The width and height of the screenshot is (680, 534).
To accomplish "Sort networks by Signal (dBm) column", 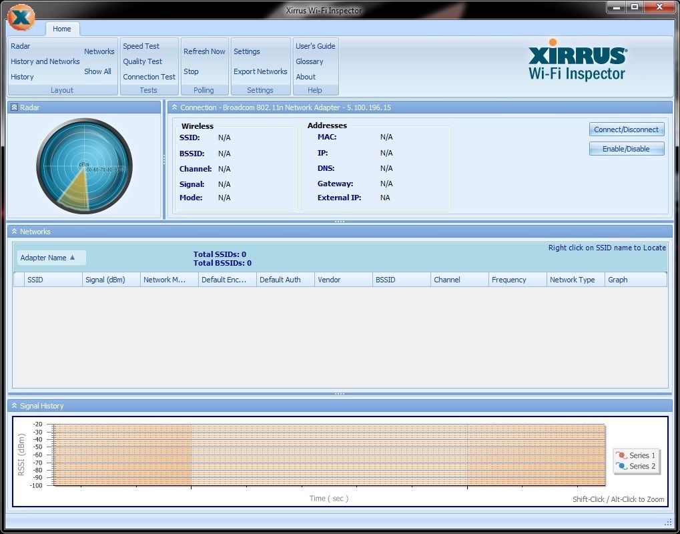I will [111, 280].
